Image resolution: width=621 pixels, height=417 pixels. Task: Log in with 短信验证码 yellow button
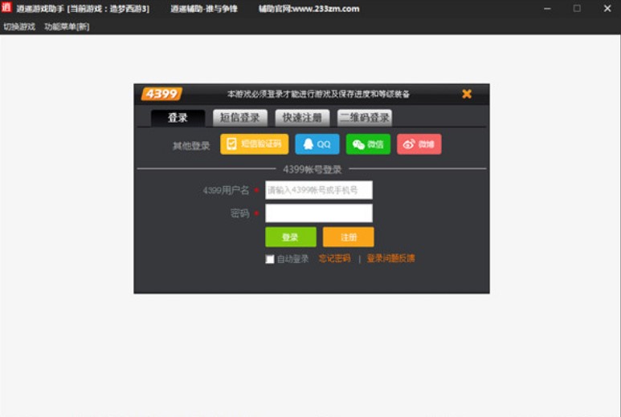click(x=254, y=144)
